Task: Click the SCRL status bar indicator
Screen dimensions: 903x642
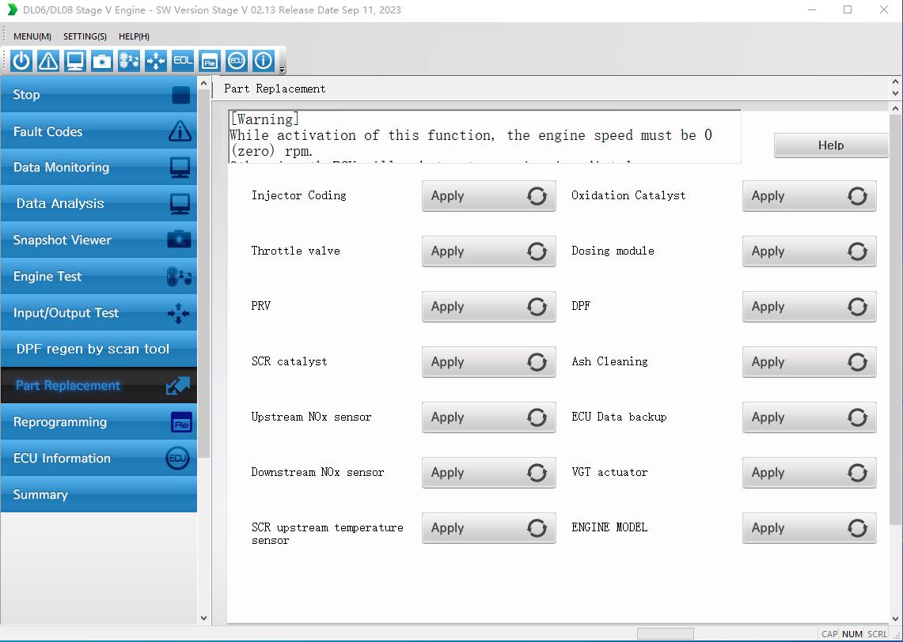Action: pos(877,634)
